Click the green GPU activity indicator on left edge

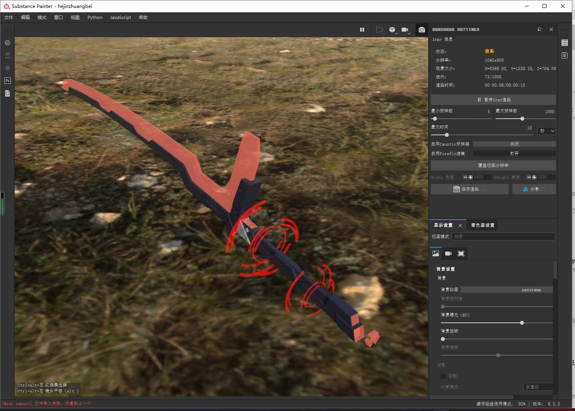pos(2,203)
